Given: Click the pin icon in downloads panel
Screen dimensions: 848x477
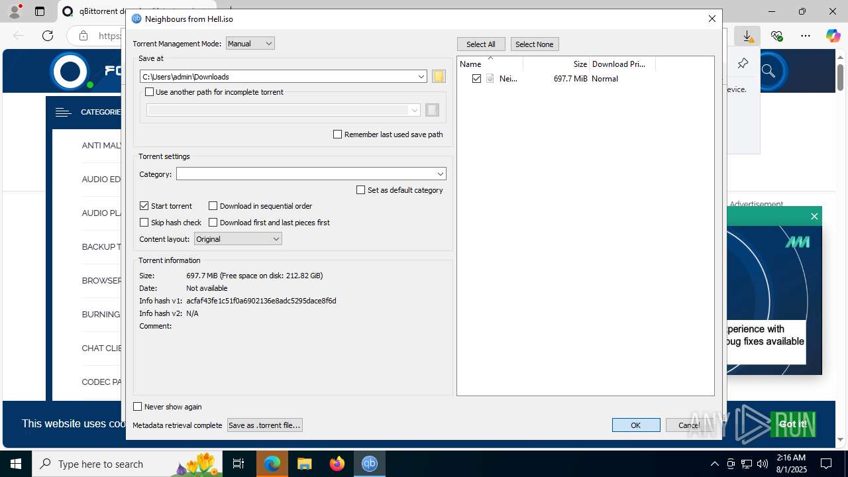Looking at the screenshot, I should click(x=743, y=64).
